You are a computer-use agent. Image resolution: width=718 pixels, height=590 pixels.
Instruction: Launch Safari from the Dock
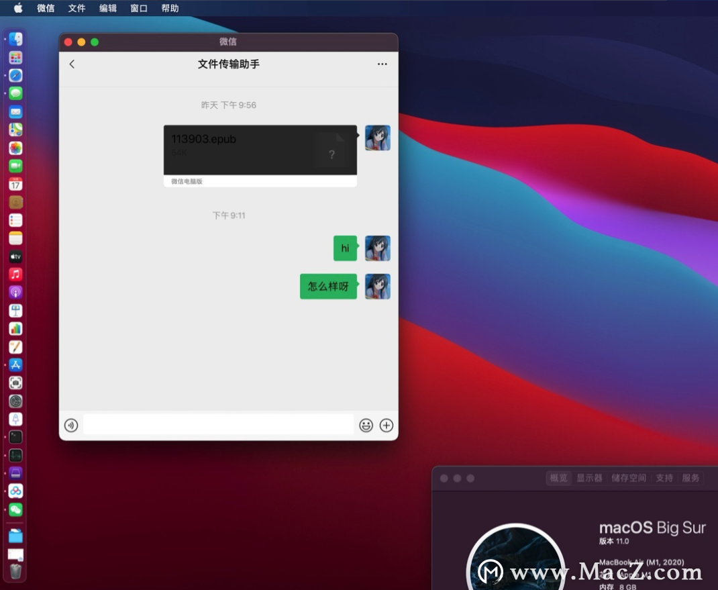(15, 75)
